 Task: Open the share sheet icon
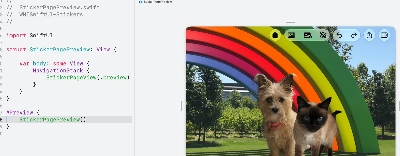click(x=369, y=35)
